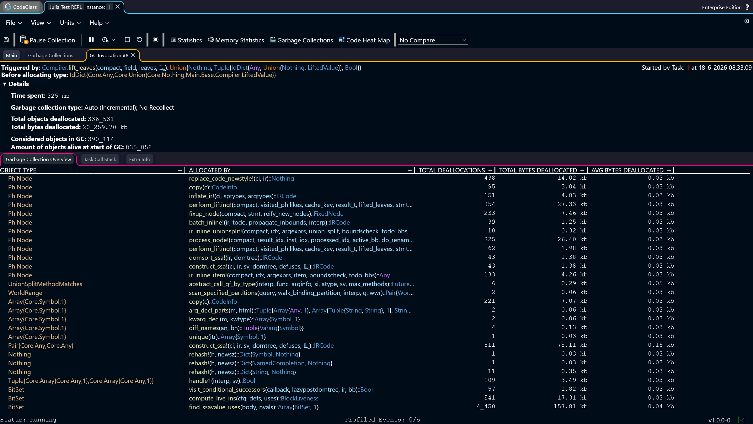Open the View menu
753x424 pixels.
point(41,23)
